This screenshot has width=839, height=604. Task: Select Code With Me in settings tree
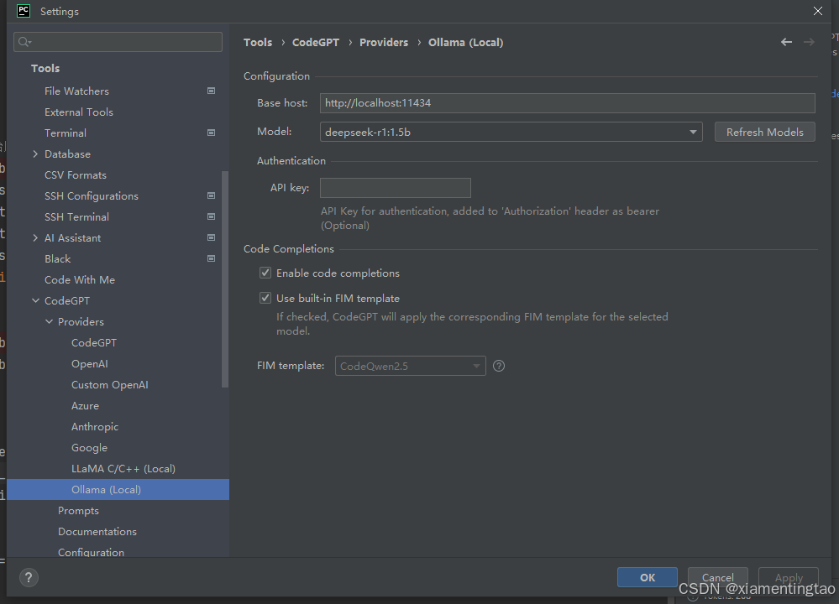[x=80, y=279]
